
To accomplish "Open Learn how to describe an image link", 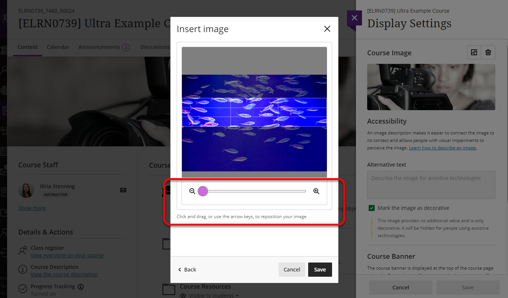I will (443, 148).
